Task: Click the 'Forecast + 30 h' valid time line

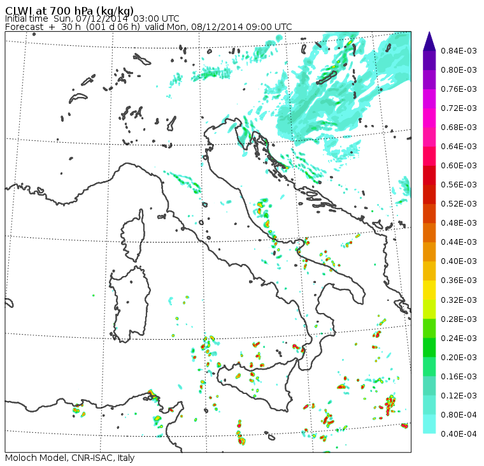Action: click(x=148, y=27)
